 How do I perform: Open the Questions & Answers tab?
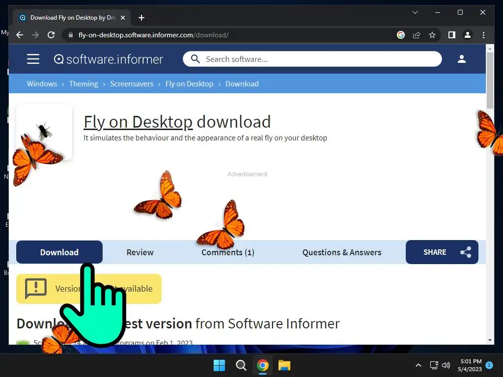click(342, 252)
